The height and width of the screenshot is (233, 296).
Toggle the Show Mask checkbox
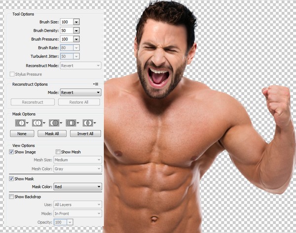click(x=12, y=178)
